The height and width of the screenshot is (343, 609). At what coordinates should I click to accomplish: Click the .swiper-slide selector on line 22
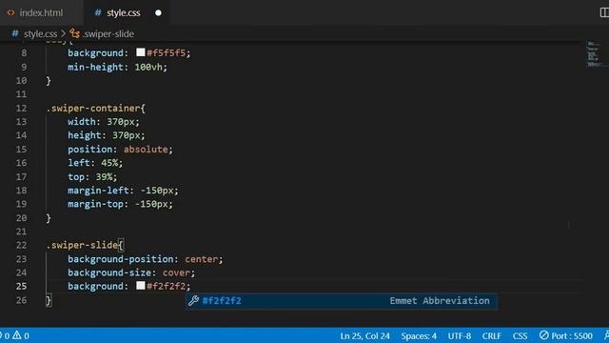(x=82, y=245)
